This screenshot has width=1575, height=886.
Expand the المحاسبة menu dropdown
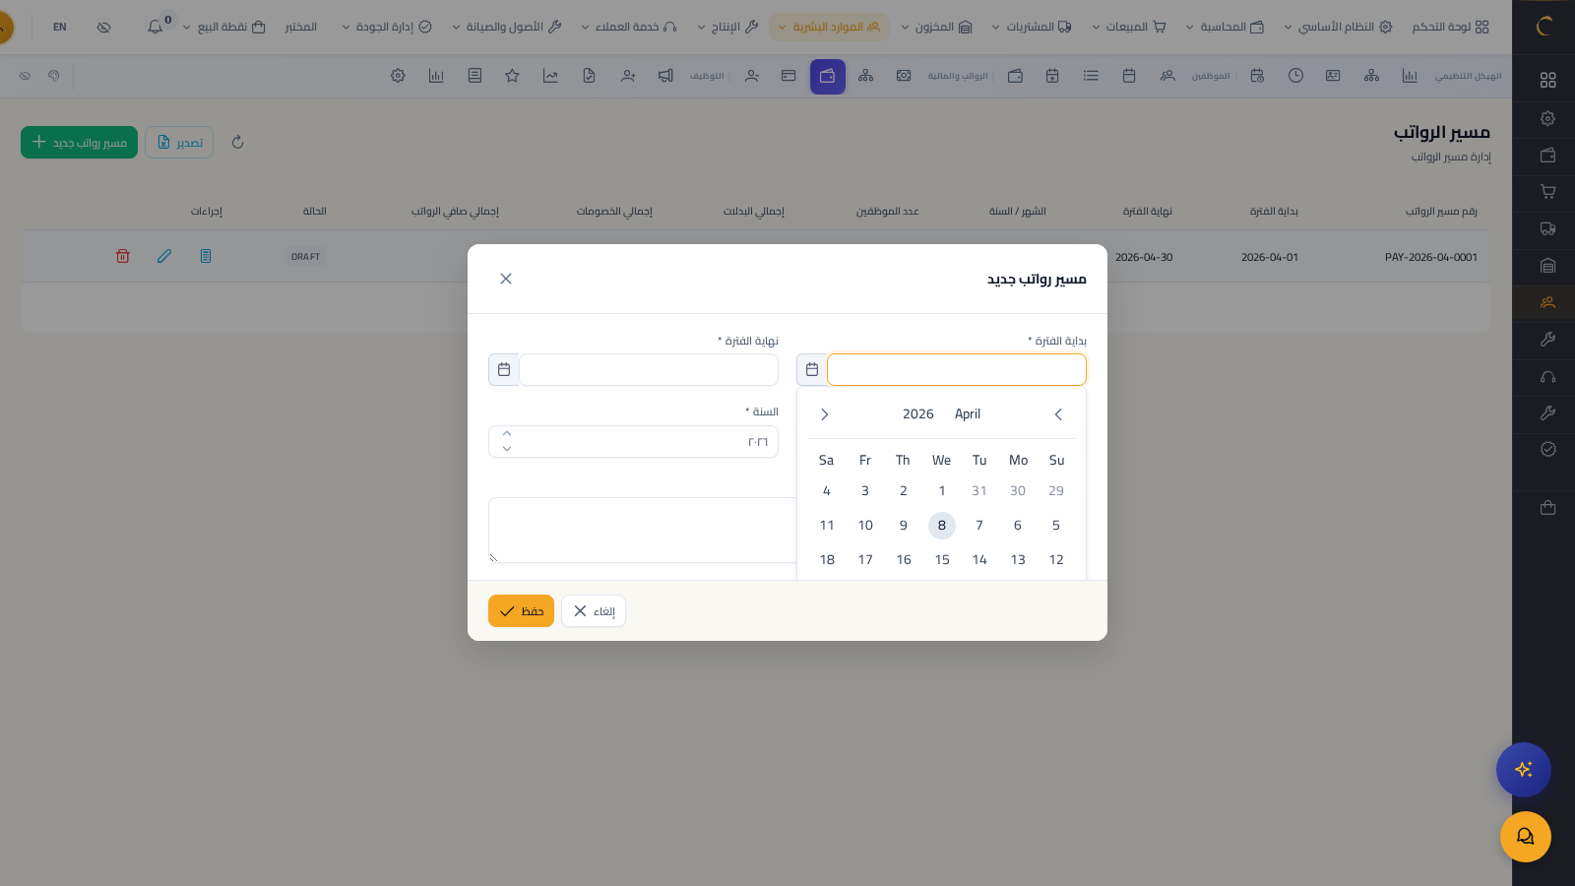click(x=1225, y=27)
